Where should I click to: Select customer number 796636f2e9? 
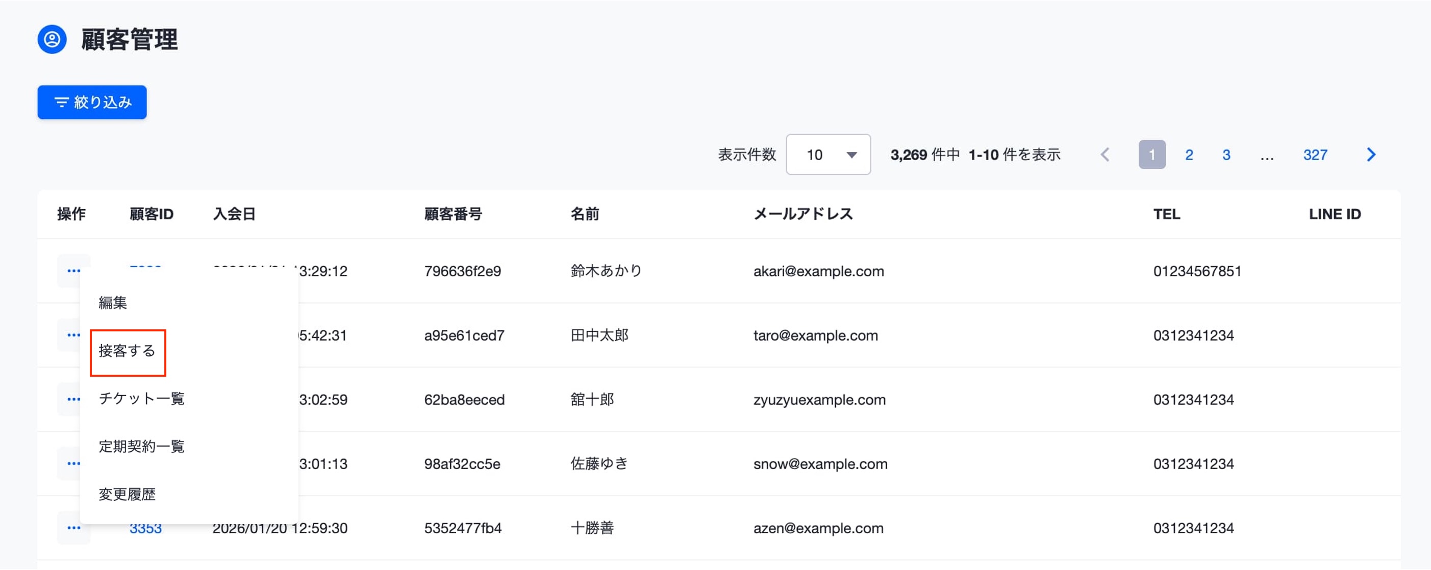[x=463, y=271]
